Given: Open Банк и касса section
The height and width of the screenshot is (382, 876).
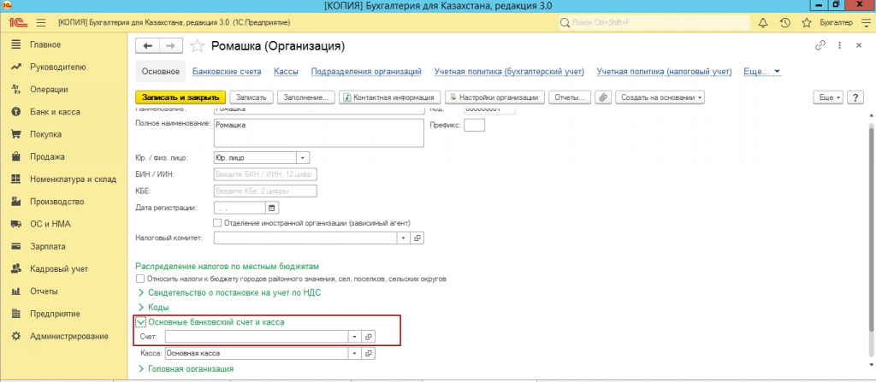Looking at the screenshot, I should [x=55, y=112].
